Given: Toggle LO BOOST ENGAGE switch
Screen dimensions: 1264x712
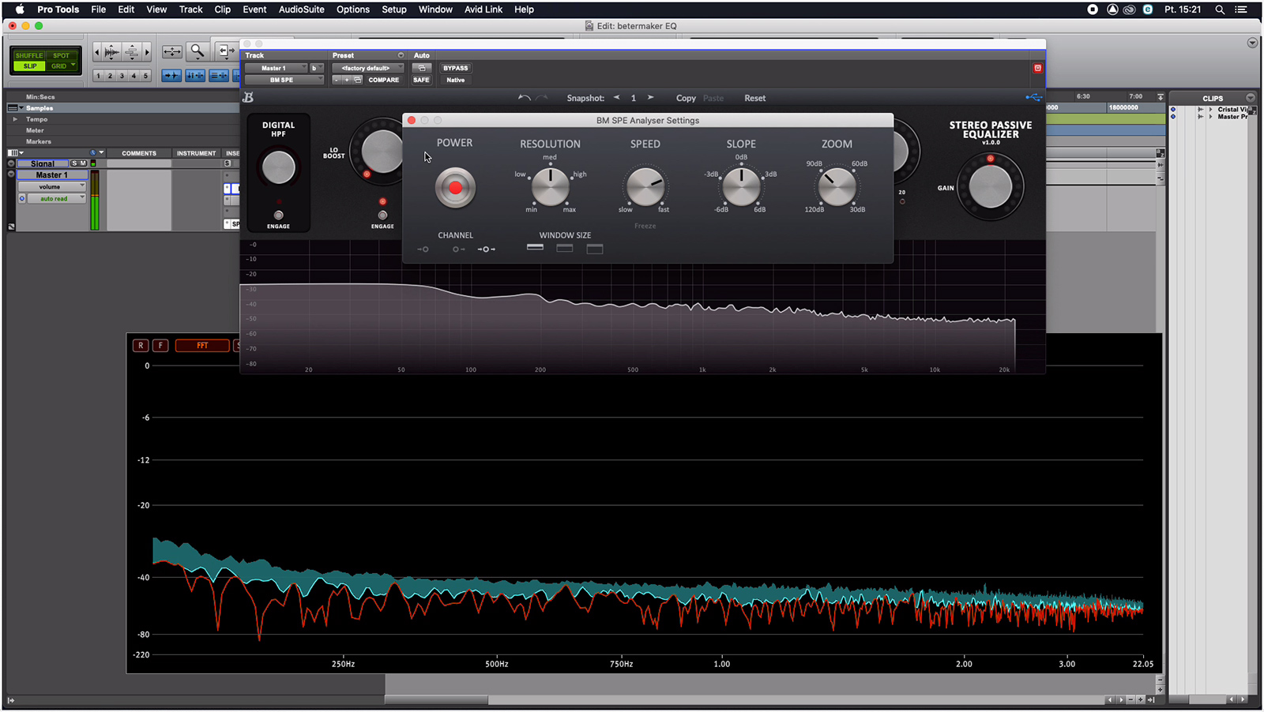Looking at the screenshot, I should [x=382, y=215].
